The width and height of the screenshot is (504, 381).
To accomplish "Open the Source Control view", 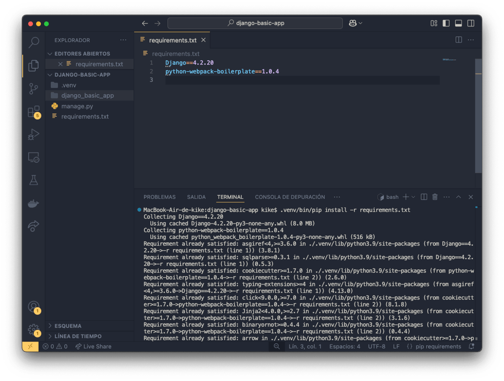I will (x=34, y=89).
